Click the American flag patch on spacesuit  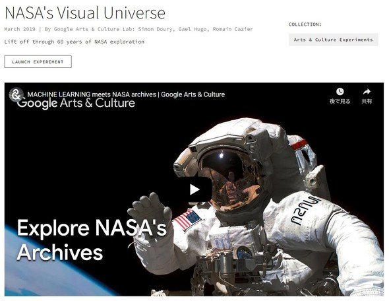[x=187, y=220]
